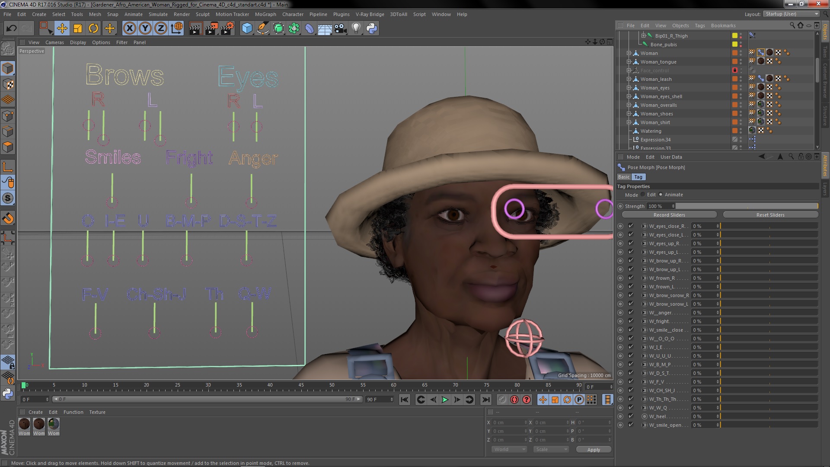Open the MoGraph menu
The width and height of the screenshot is (830, 467).
tap(265, 14)
